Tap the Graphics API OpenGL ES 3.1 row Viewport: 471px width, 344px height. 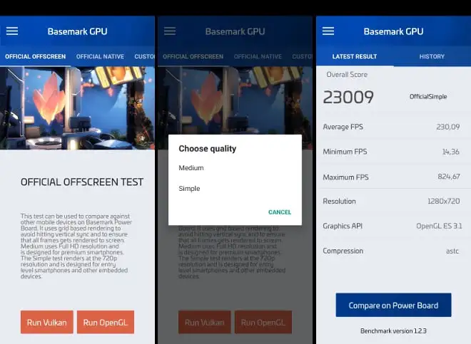(x=393, y=226)
